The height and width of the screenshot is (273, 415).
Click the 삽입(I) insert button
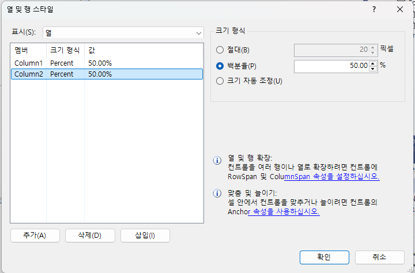[x=145, y=236]
